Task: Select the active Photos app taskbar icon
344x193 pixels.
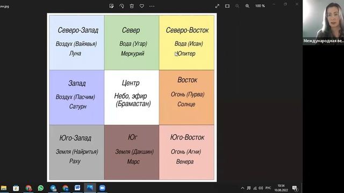Action: [x=90, y=188]
